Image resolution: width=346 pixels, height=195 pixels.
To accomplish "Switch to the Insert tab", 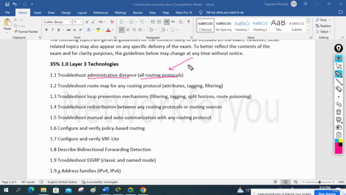I will (37, 12).
